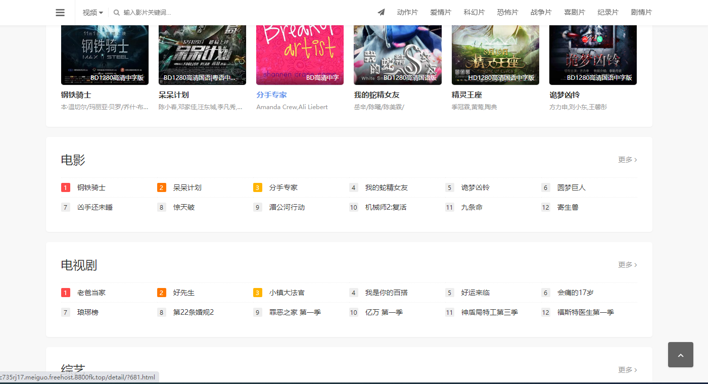Open the 钢铁骑士 title link under poster
This screenshot has width=708, height=384.
click(x=76, y=94)
